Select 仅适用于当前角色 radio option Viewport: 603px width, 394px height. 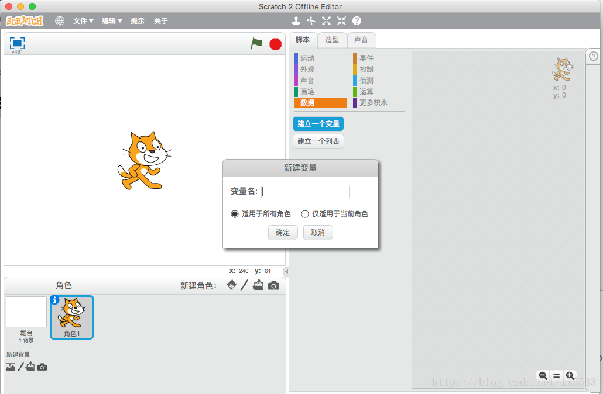click(x=305, y=214)
